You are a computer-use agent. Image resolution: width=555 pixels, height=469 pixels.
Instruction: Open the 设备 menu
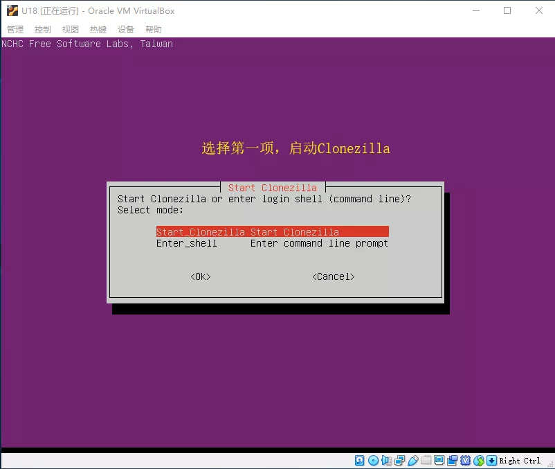126,29
